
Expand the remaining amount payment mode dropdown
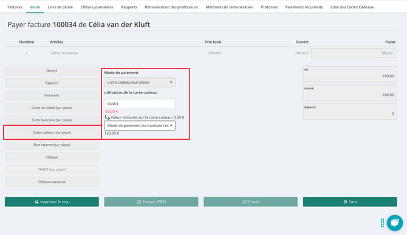tap(140, 126)
